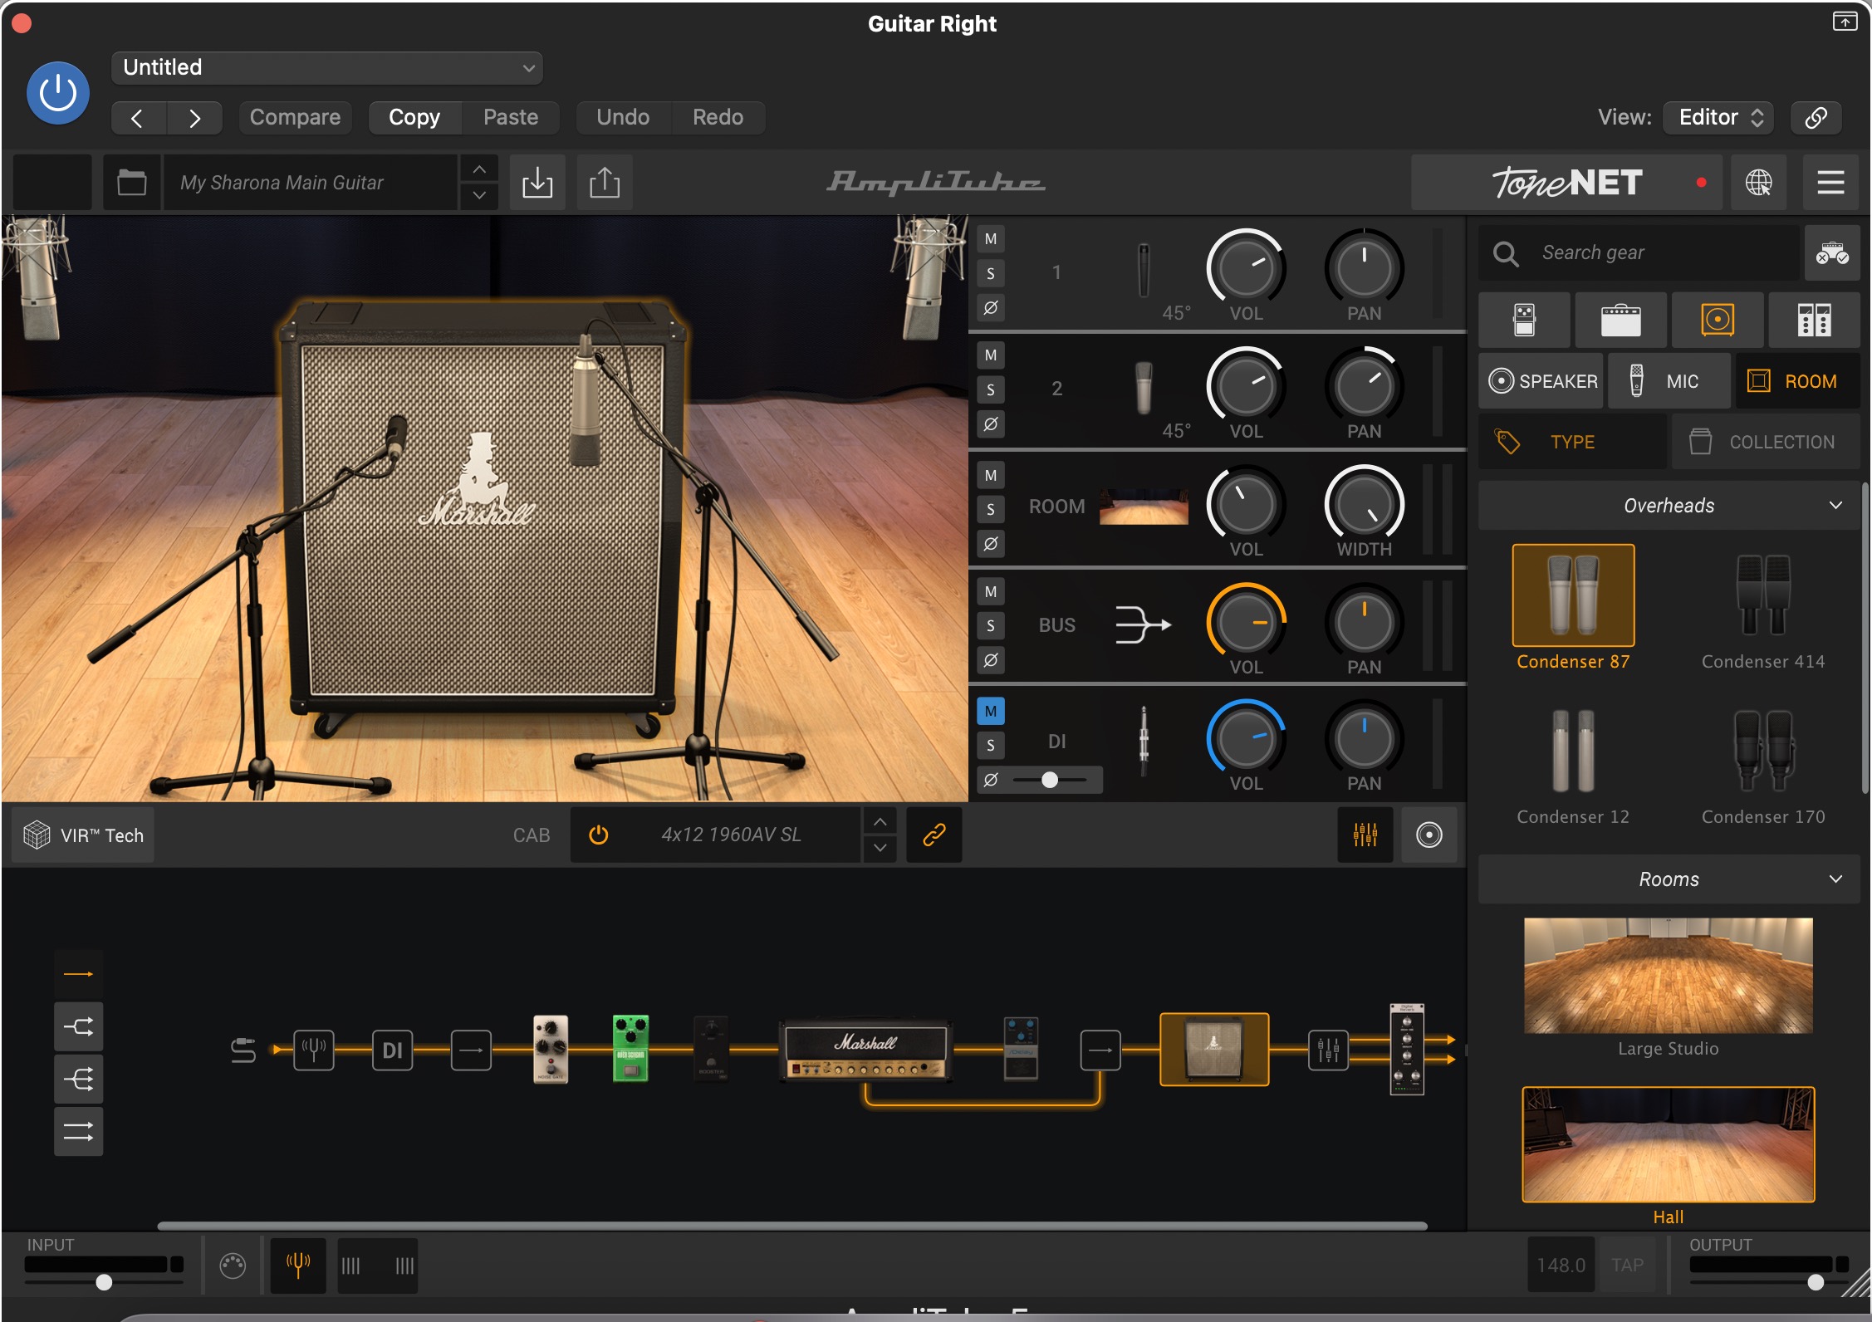Image resolution: width=1872 pixels, height=1322 pixels.
Task: Click the mic 1 VOL knob
Action: (x=1246, y=268)
